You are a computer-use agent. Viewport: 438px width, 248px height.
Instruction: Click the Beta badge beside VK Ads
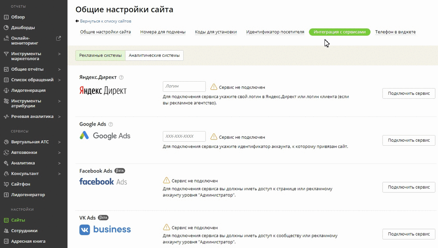103,218
